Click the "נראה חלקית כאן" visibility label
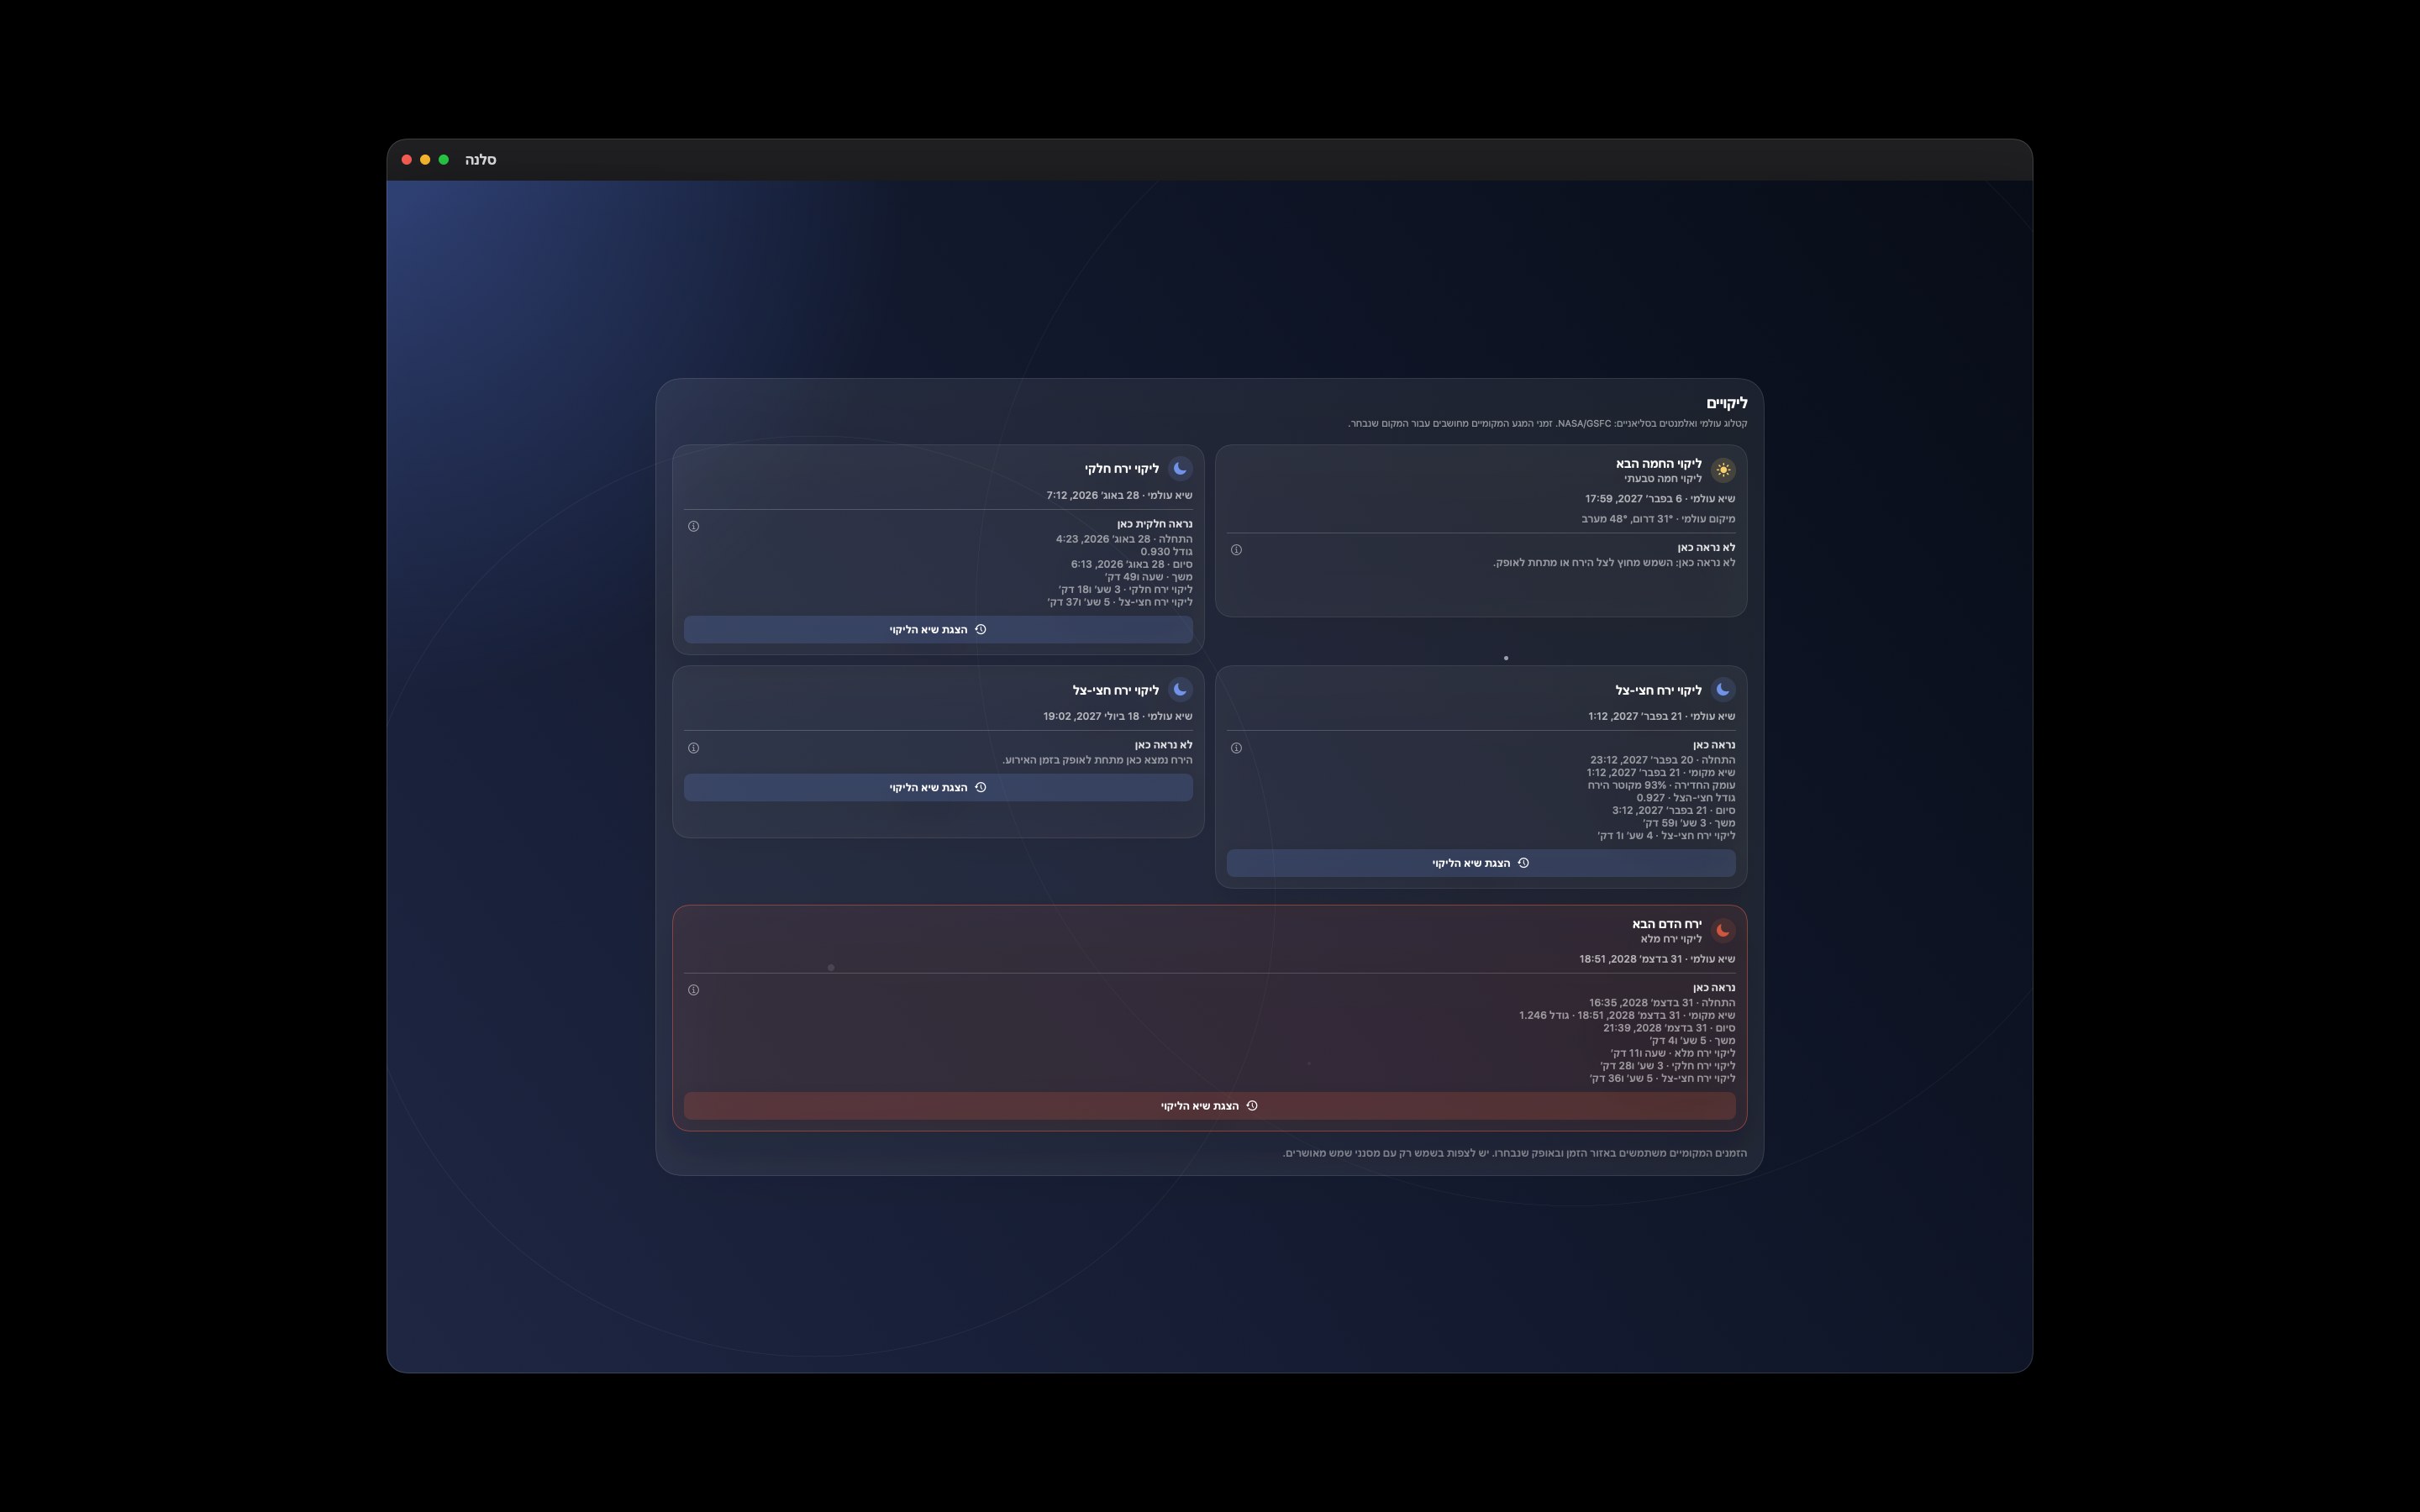This screenshot has width=2420, height=1512. [1154, 524]
